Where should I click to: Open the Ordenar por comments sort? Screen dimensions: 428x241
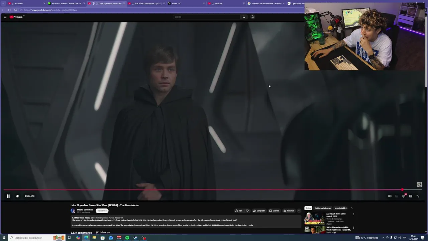(x=103, y=232)
